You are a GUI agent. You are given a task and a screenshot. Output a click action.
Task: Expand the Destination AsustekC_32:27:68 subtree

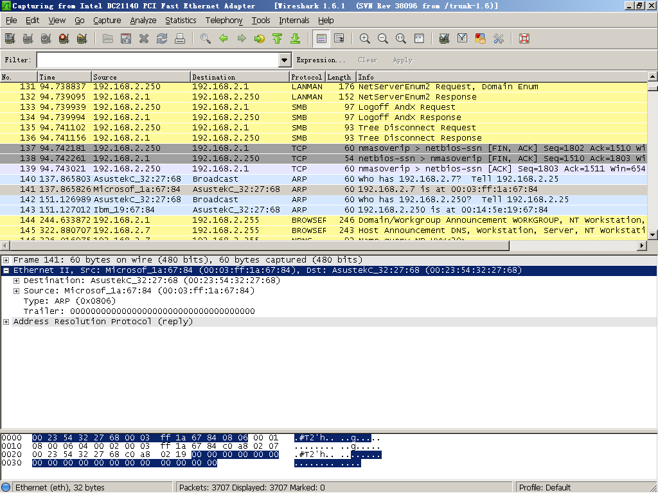click(16, 281)
